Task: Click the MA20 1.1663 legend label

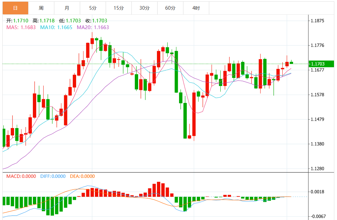Action: pyautogui.click(x=93, y=27)
